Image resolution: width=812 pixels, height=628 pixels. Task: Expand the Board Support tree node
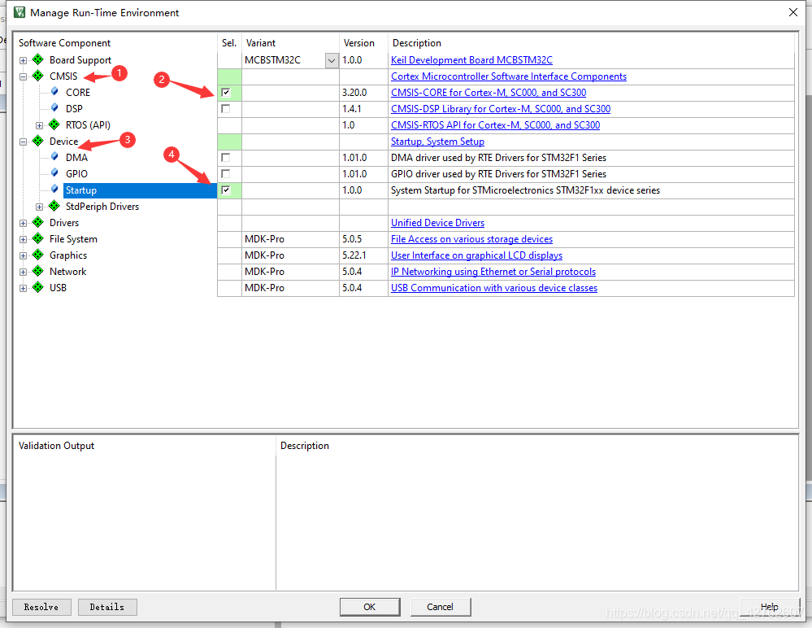pos(24,61)
